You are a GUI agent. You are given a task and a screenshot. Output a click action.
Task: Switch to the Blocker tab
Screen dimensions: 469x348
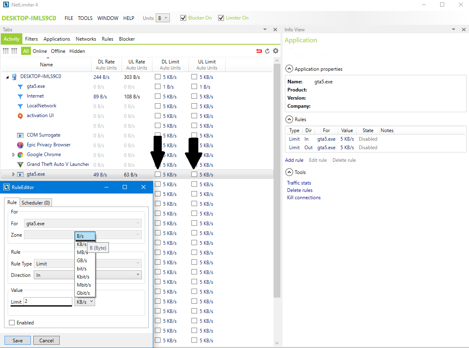point(127,39)
